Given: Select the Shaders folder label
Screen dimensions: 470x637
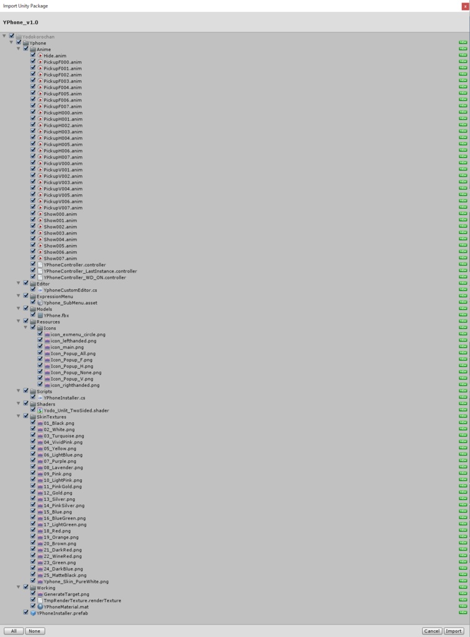Looking at the screenshot, I should (46, 404).
